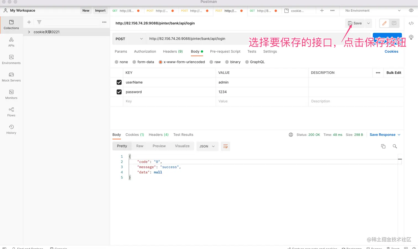Go to Environments in the sidebar
Viewport: 418px width, 249px height.
(11, 59)
